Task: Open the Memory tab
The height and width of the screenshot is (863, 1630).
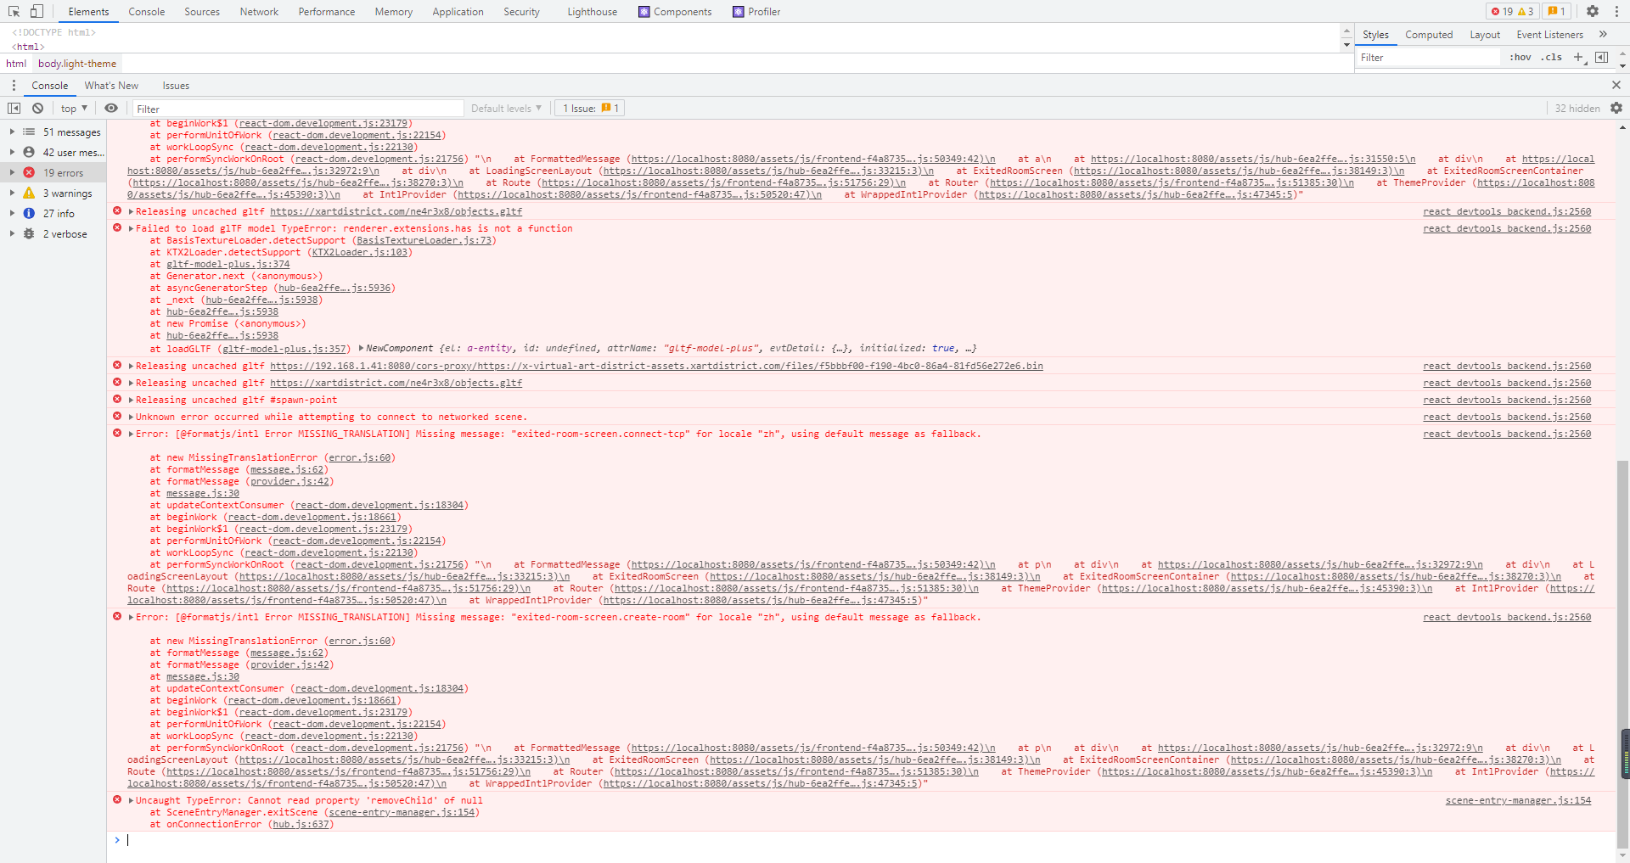Action: coord(394,11)
